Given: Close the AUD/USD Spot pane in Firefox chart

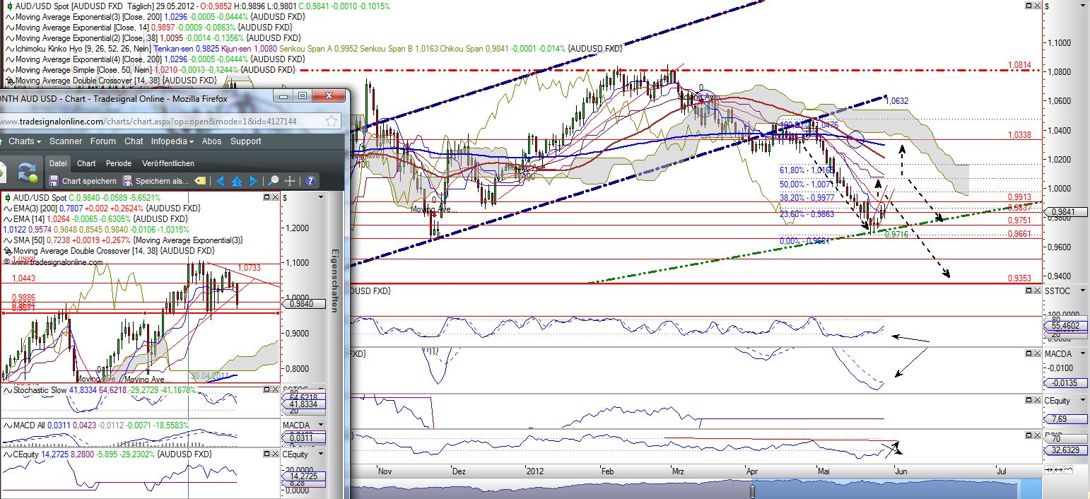Looking at the screenshot, I should [x=275, y=197].
